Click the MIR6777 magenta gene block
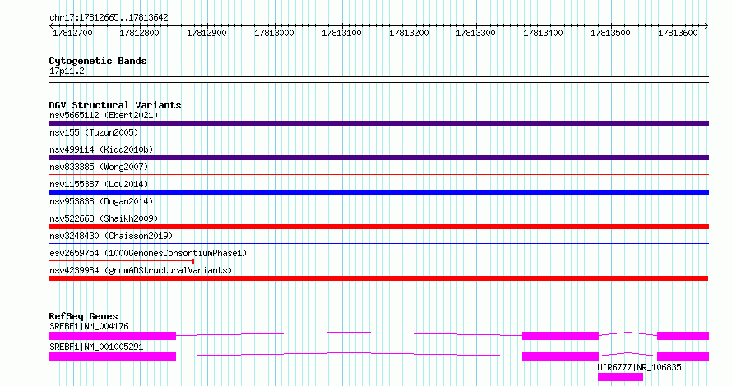Image resolution: width=732 pixels, height=386 pixels. click(x=620, y=377)
